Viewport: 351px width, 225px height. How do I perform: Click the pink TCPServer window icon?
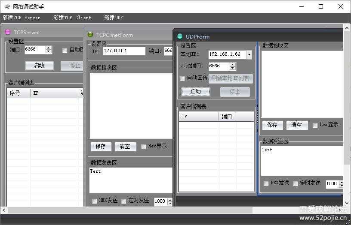pos(8,32)
